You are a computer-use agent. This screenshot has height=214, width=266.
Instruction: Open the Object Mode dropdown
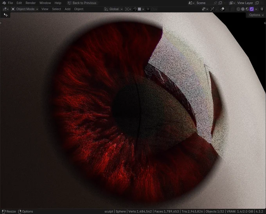[x=25, y=9]
